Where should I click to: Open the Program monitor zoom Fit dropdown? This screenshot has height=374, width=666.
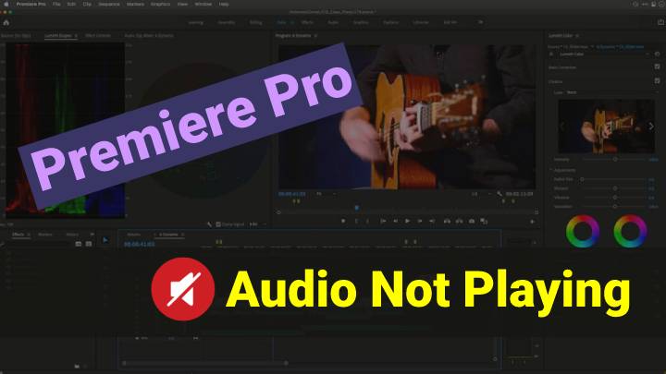click(326, 194)
